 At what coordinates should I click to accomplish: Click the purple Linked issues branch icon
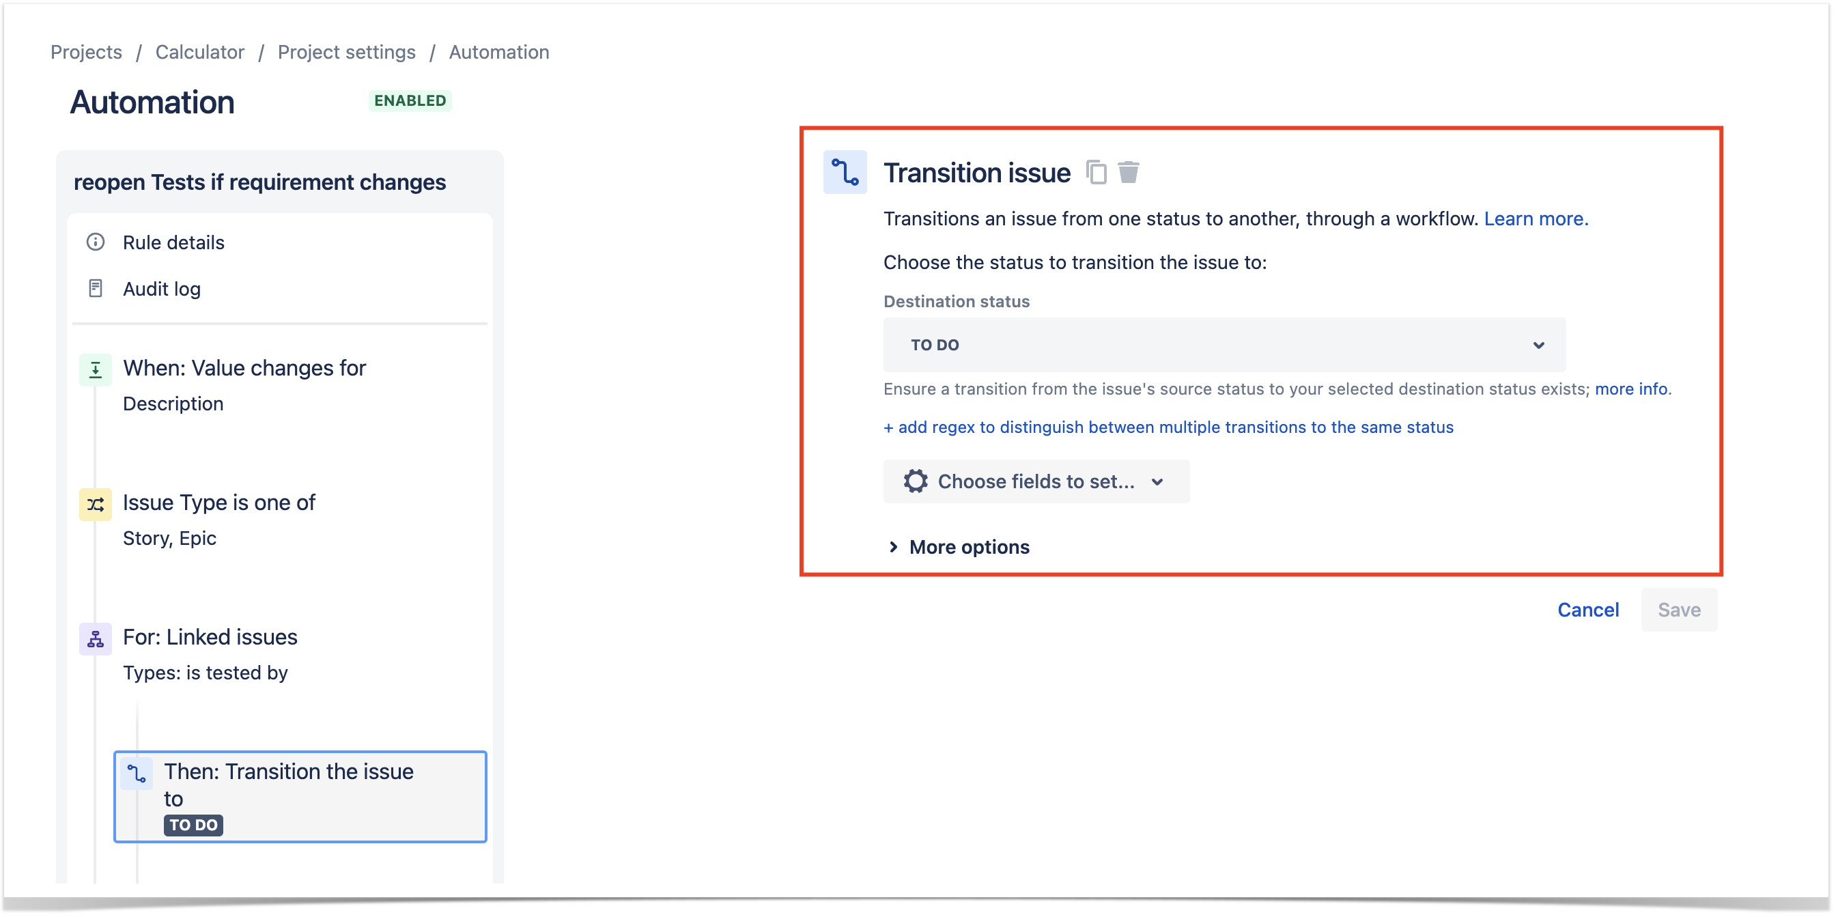coord(96,640)
